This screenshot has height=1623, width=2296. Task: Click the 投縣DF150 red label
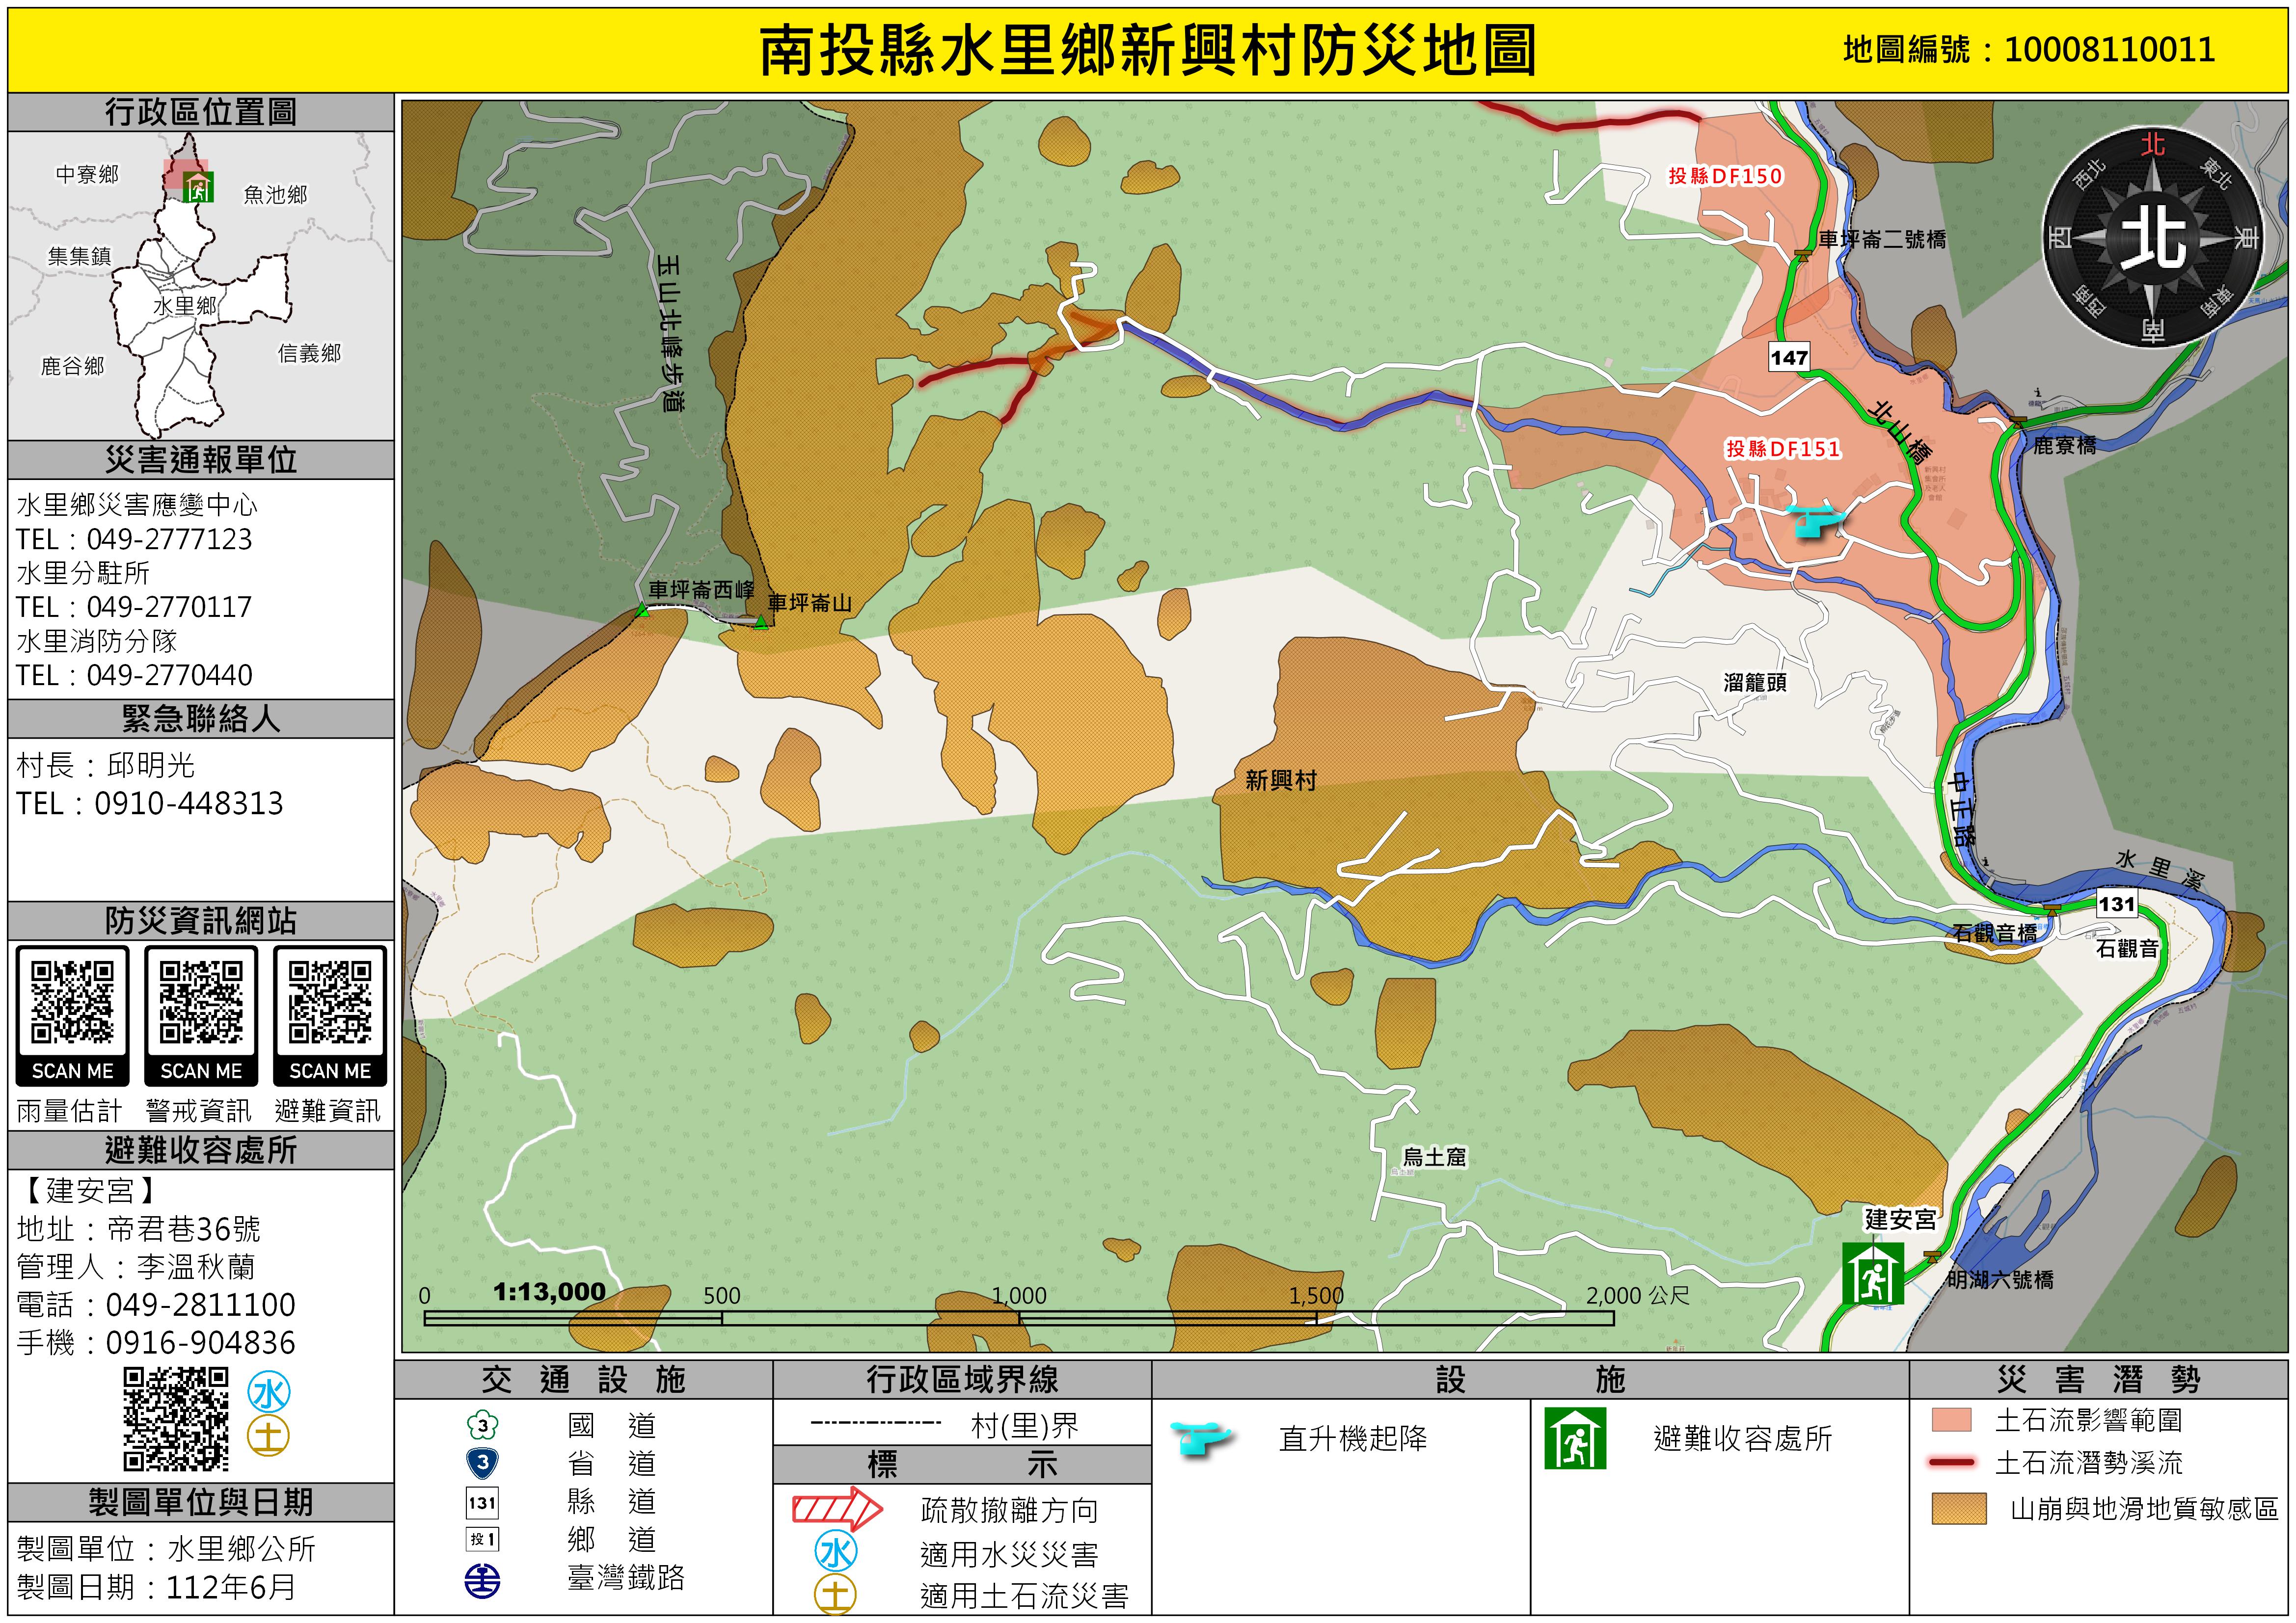tap(1725, 176)
